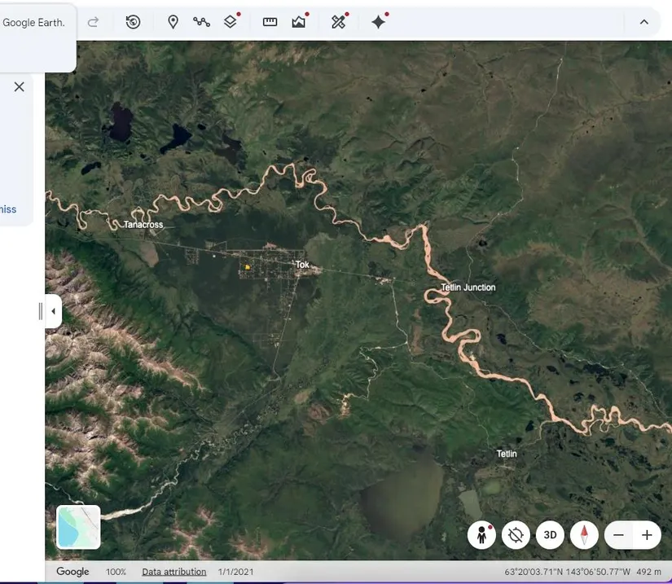Screen dimensions: 672x584
Task: Open the Gemini sparkle AI tool
Action: (378, 22)
